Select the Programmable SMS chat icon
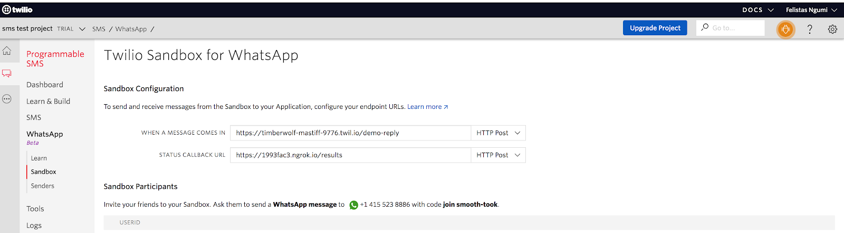Viewport: 844px width, 233px height. pyautogui.click(x=7, y=74)
